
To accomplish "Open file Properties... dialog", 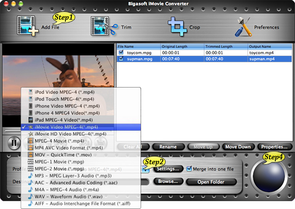I will (x=274, y=147).
